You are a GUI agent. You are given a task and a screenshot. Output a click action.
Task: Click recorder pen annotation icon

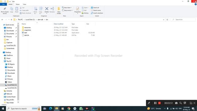[149, 103]
